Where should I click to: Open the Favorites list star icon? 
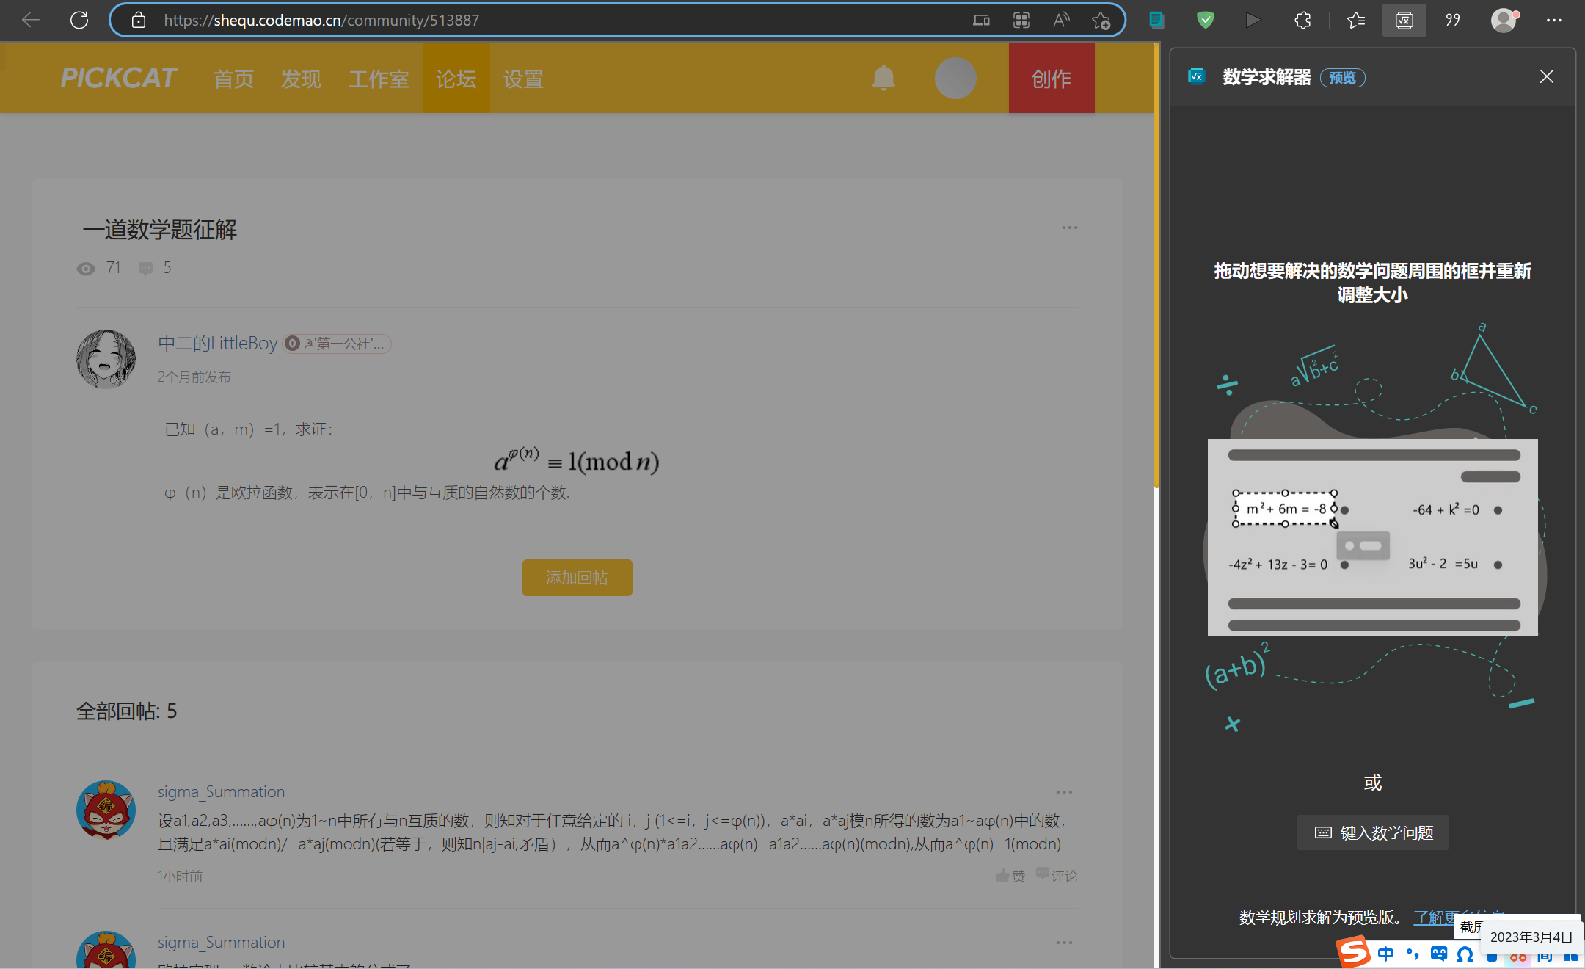click(x=1356, y=20)
